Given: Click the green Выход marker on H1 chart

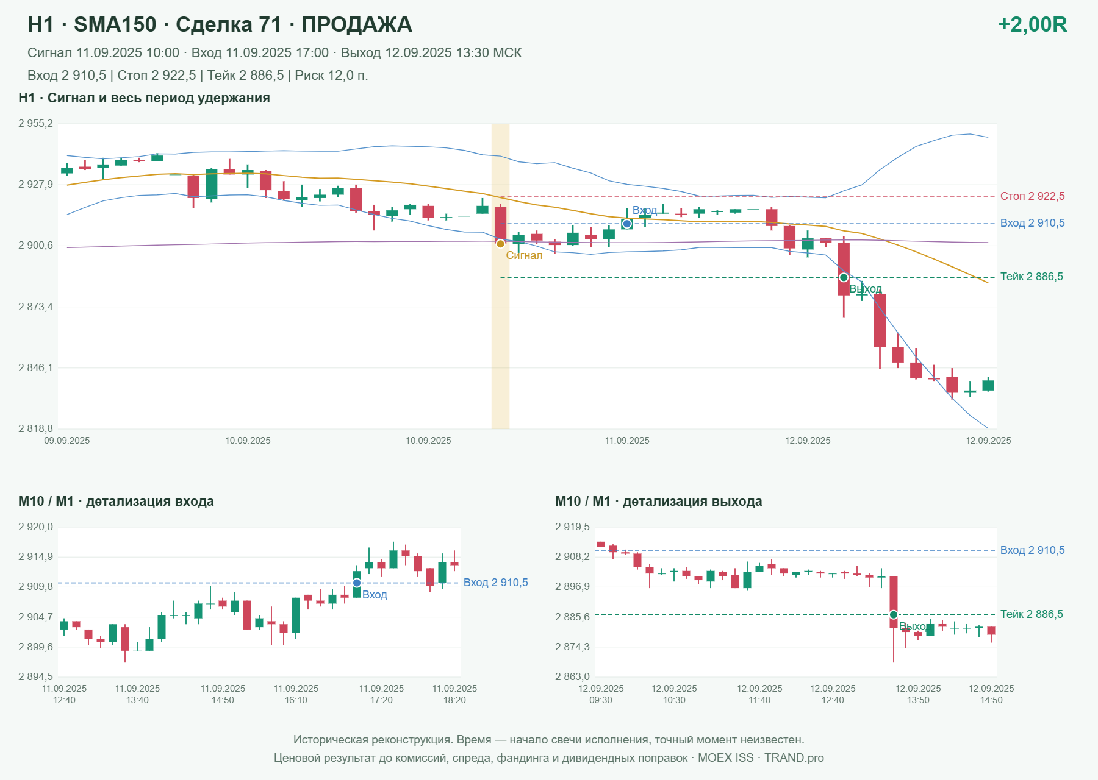Looking at the screenshot, I should tap(844, 278).
